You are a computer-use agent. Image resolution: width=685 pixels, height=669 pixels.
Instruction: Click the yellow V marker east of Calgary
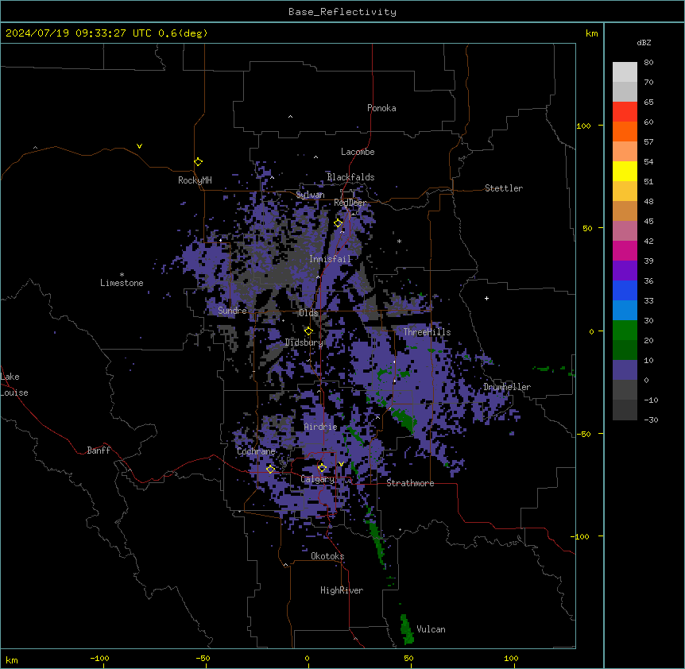pyautogui.click(x=341, y=464)
